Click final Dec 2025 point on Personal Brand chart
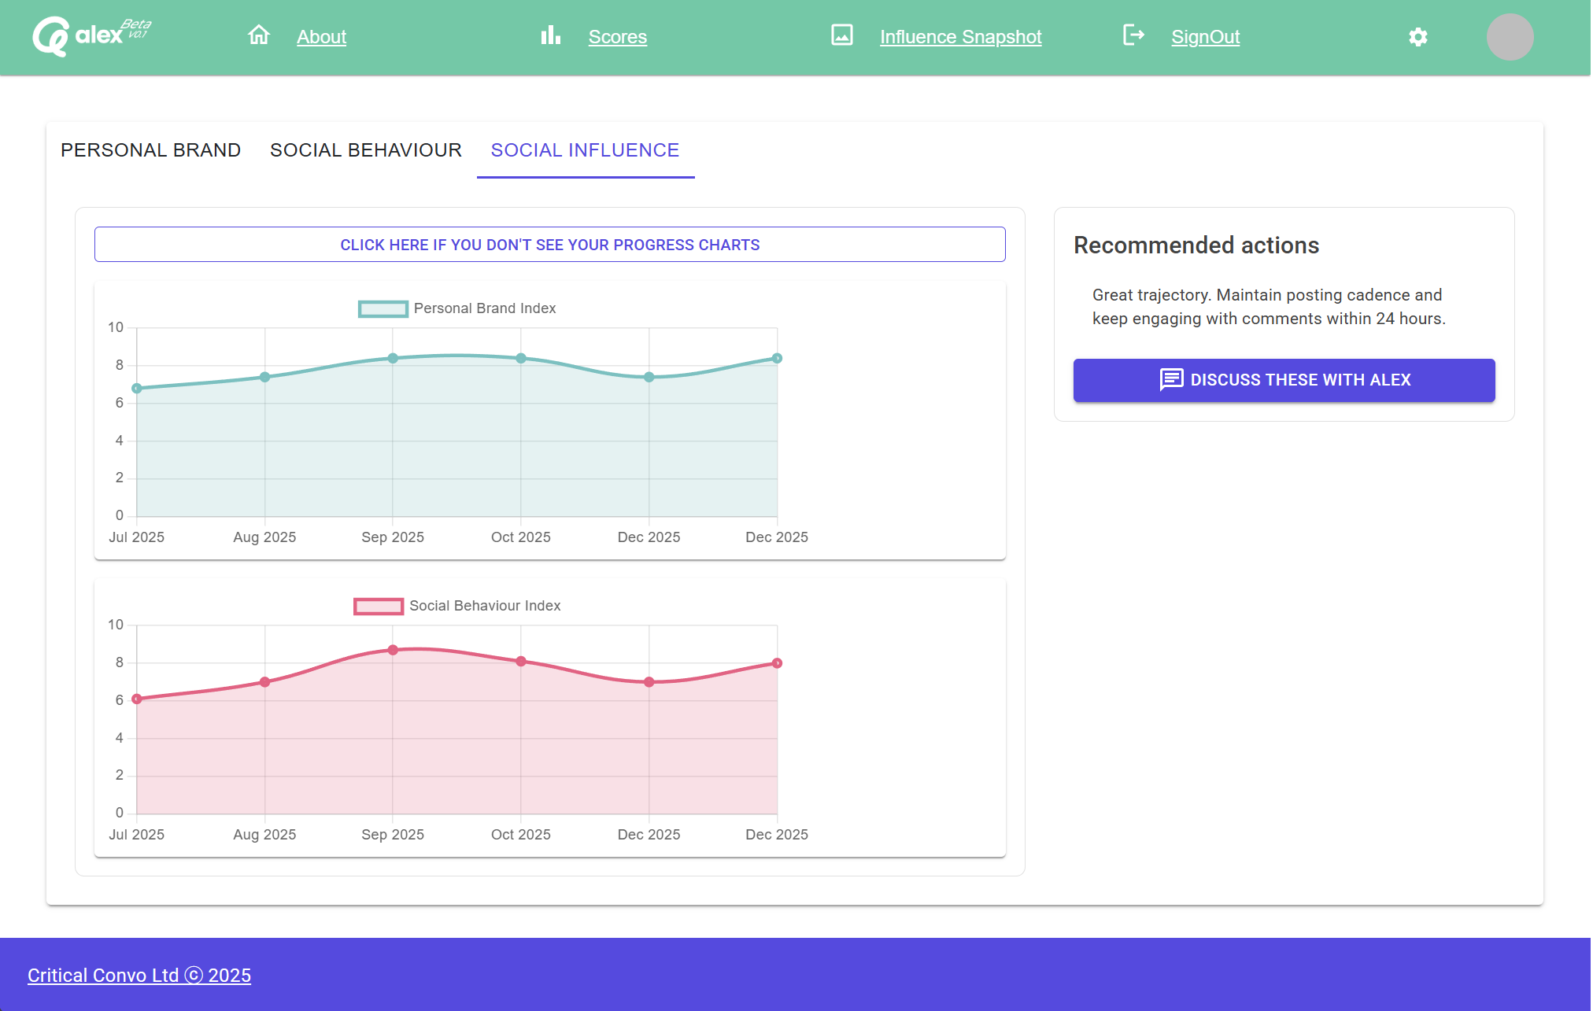 777,358
